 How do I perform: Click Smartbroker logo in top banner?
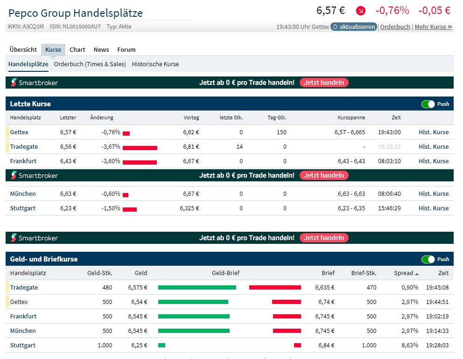[34, 83]
